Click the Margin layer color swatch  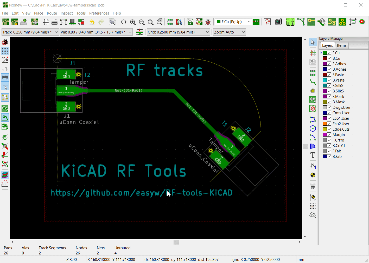325,135
